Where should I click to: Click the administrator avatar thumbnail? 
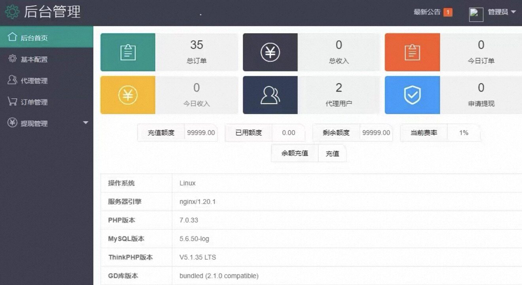click(476, 13)
